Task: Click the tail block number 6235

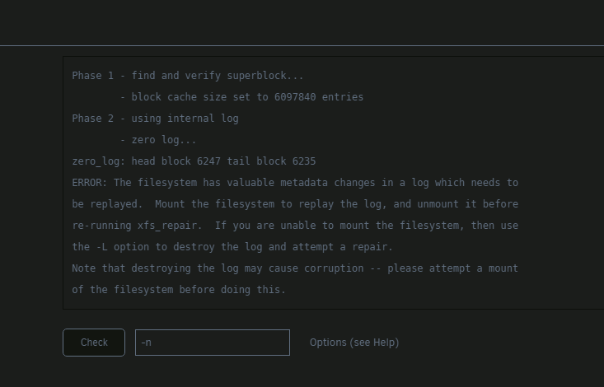Action: click(x=304, y=161)
